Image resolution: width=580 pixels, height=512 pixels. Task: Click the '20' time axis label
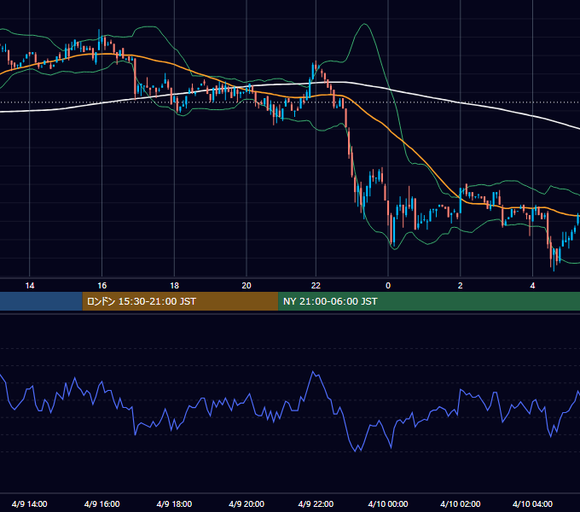246,286
